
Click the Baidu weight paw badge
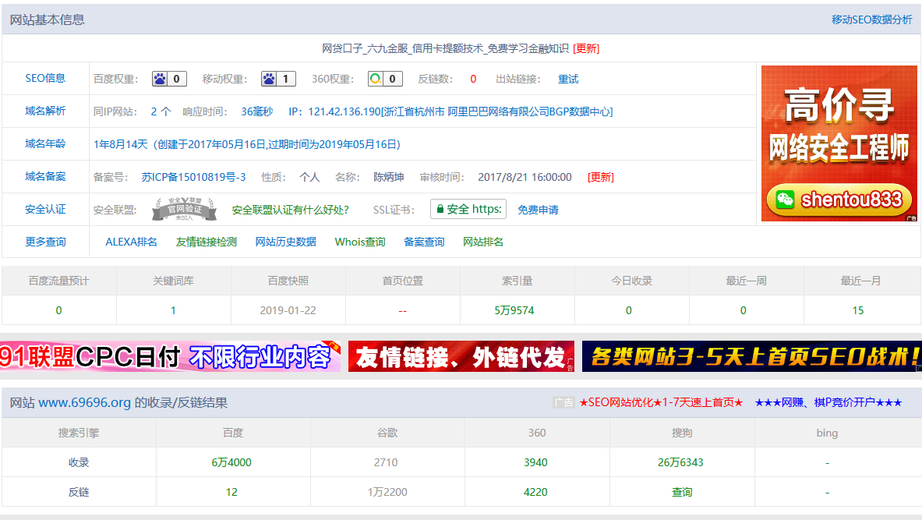coord(169,79)
